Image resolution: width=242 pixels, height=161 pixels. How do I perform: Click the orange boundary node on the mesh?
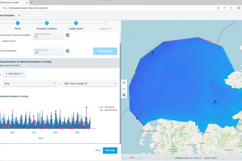tap(209, 41)
